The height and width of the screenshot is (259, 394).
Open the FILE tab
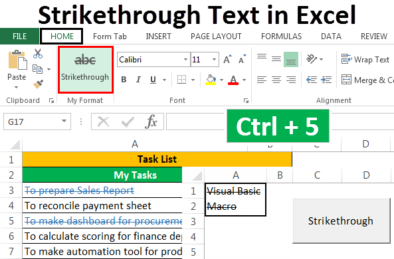click(19, 37)
